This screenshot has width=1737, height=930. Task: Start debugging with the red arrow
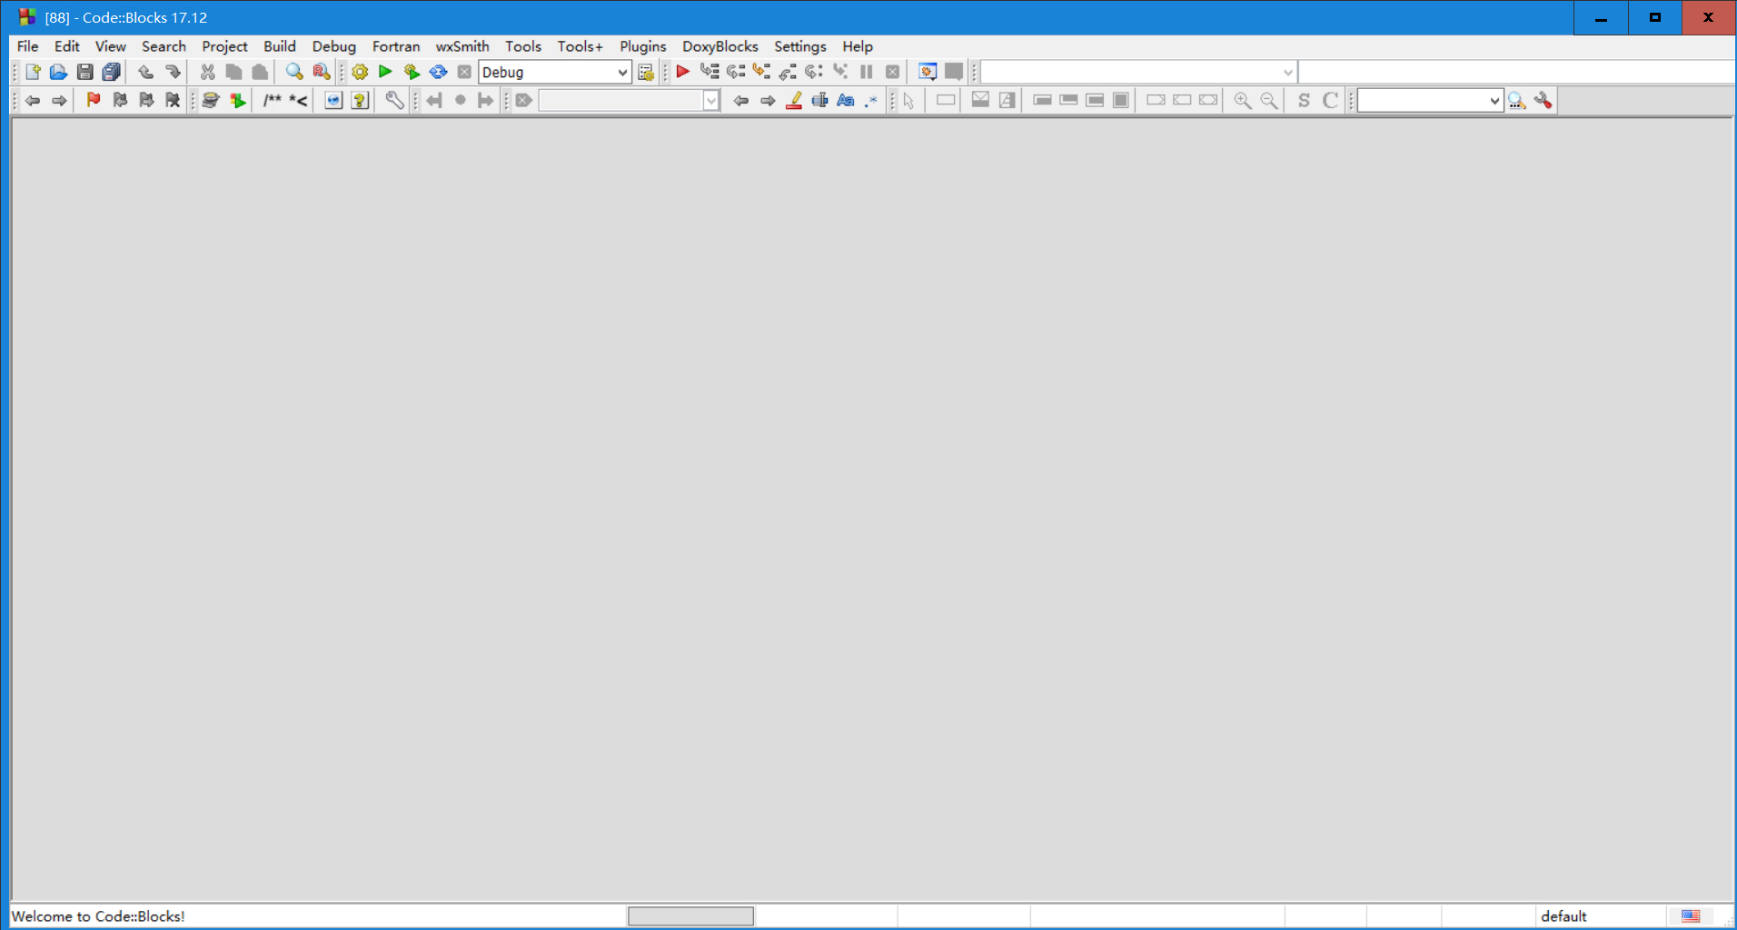click(683, 72)
